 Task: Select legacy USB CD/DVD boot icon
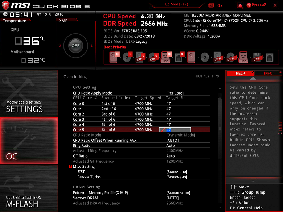(x=230, y=57)
